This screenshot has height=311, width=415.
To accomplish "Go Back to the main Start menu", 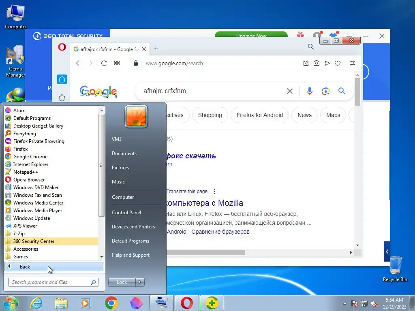I will click(x=54, y=266).
